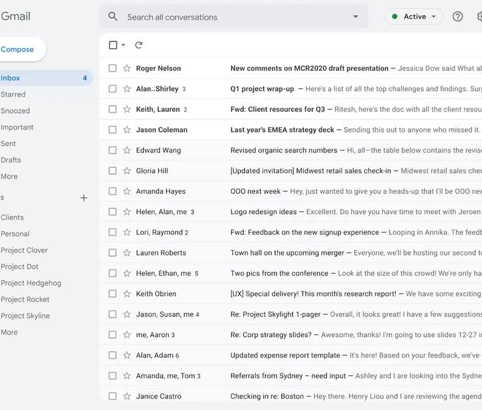
Task: Open the Project Dot label
Action: tap(19, 267)
